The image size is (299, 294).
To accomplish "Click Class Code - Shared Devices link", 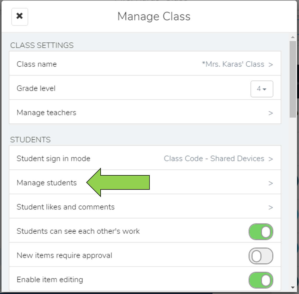I will pos(214,159).
